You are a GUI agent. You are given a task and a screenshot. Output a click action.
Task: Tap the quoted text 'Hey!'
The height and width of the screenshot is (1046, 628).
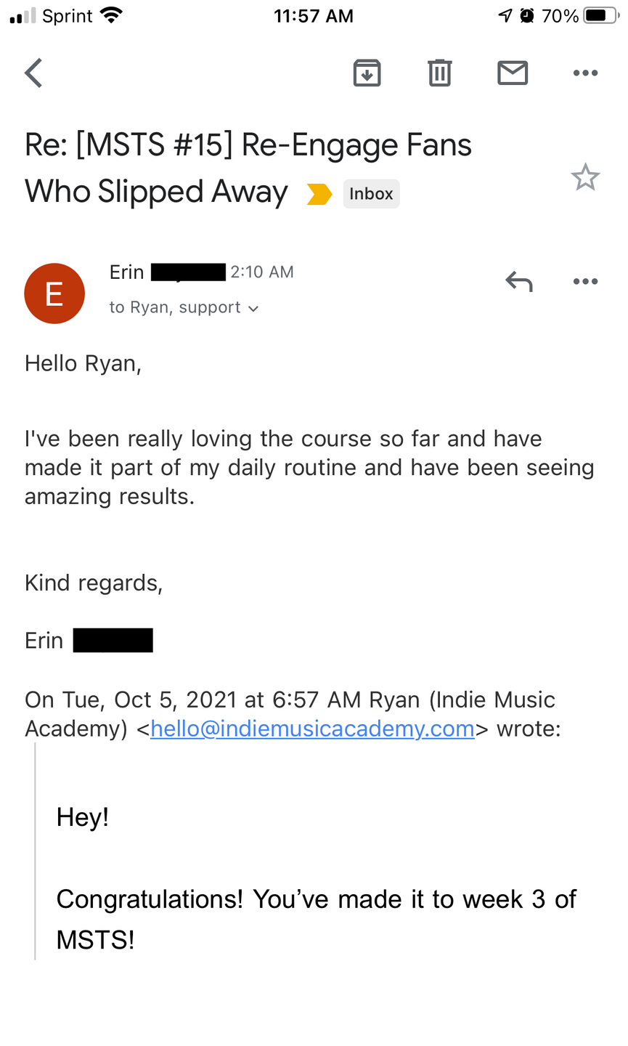pyautogui.click(x=83, y=818)
